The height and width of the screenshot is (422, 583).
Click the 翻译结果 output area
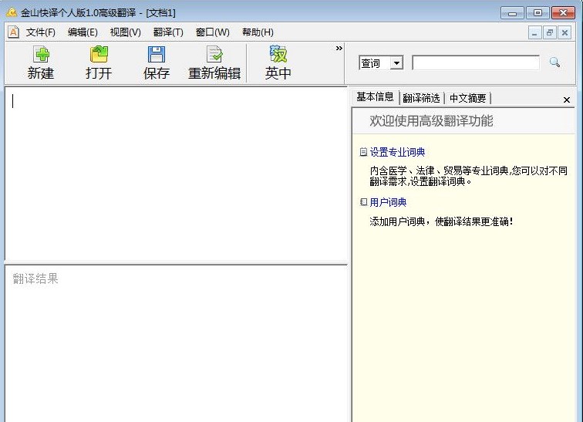177,344
